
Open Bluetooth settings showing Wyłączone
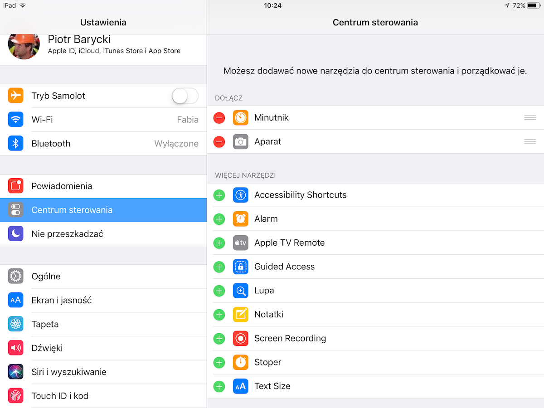coord(103,144)
